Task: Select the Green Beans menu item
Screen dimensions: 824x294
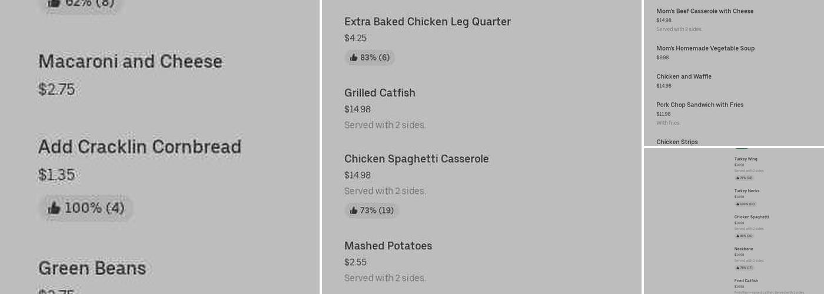Action: point(92,268)
